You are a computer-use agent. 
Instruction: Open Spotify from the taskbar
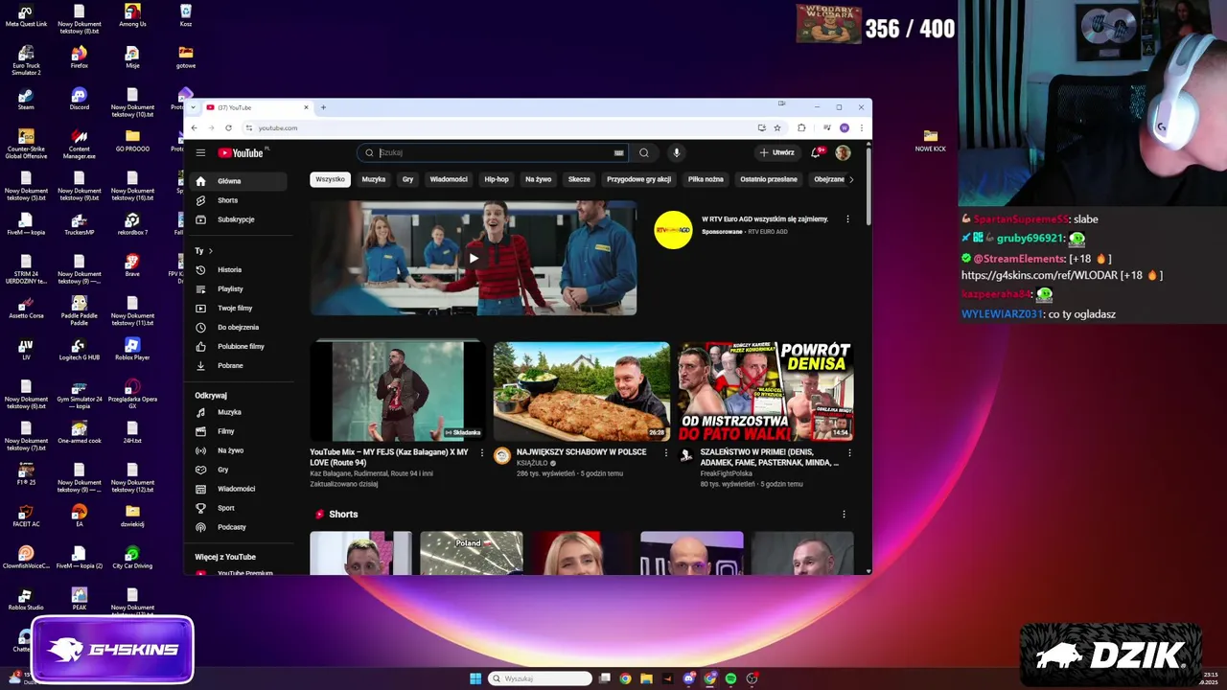click(730, 678)
